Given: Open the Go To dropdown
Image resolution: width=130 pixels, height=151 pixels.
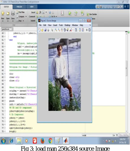Looking at the screenshot, I should [53, 16].
